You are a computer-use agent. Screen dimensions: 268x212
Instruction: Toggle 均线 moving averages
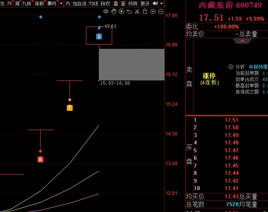(94, 4)
